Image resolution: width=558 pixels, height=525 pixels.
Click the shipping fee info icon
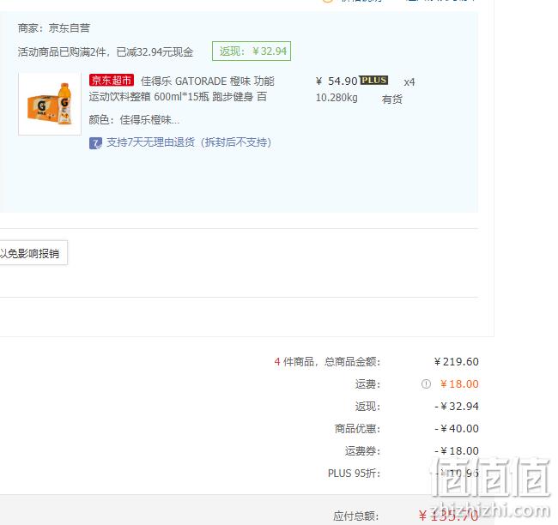click(x=426, y=383)
